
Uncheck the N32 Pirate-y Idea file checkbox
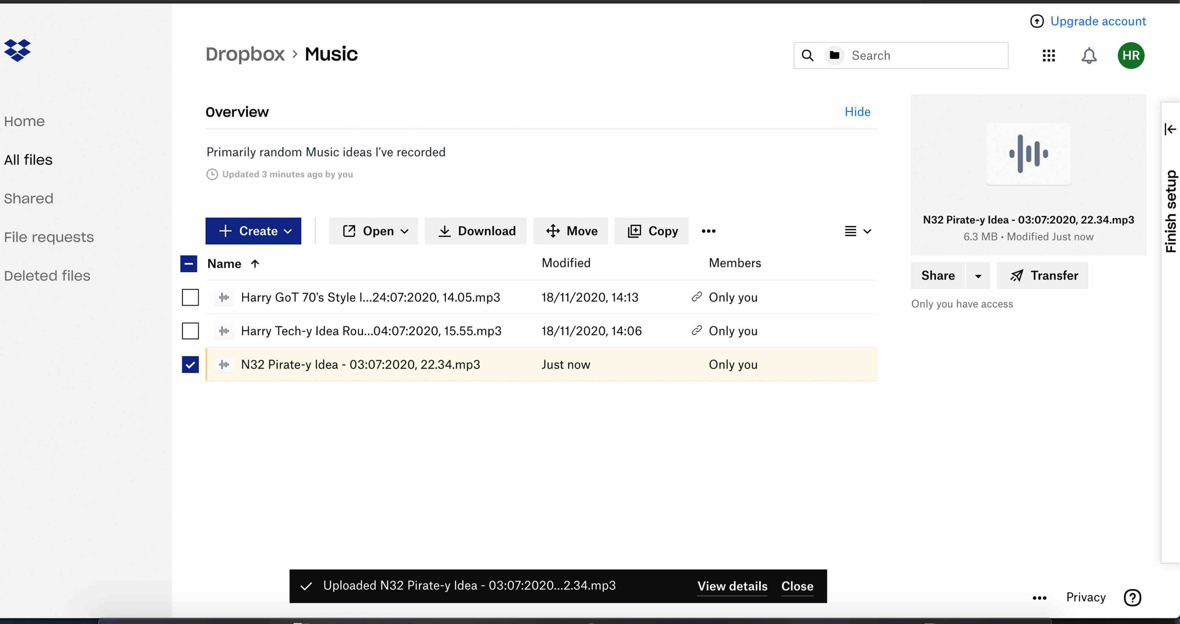(190, 364)
